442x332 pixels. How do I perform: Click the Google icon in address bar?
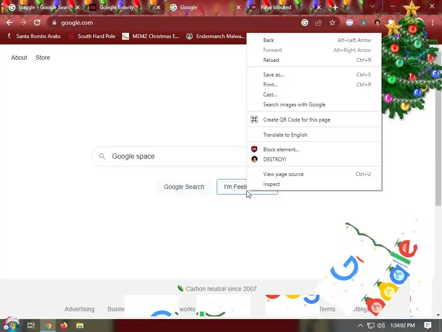click(x=305, y=22)
